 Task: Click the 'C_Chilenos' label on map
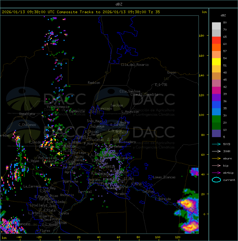coord(27,125)
